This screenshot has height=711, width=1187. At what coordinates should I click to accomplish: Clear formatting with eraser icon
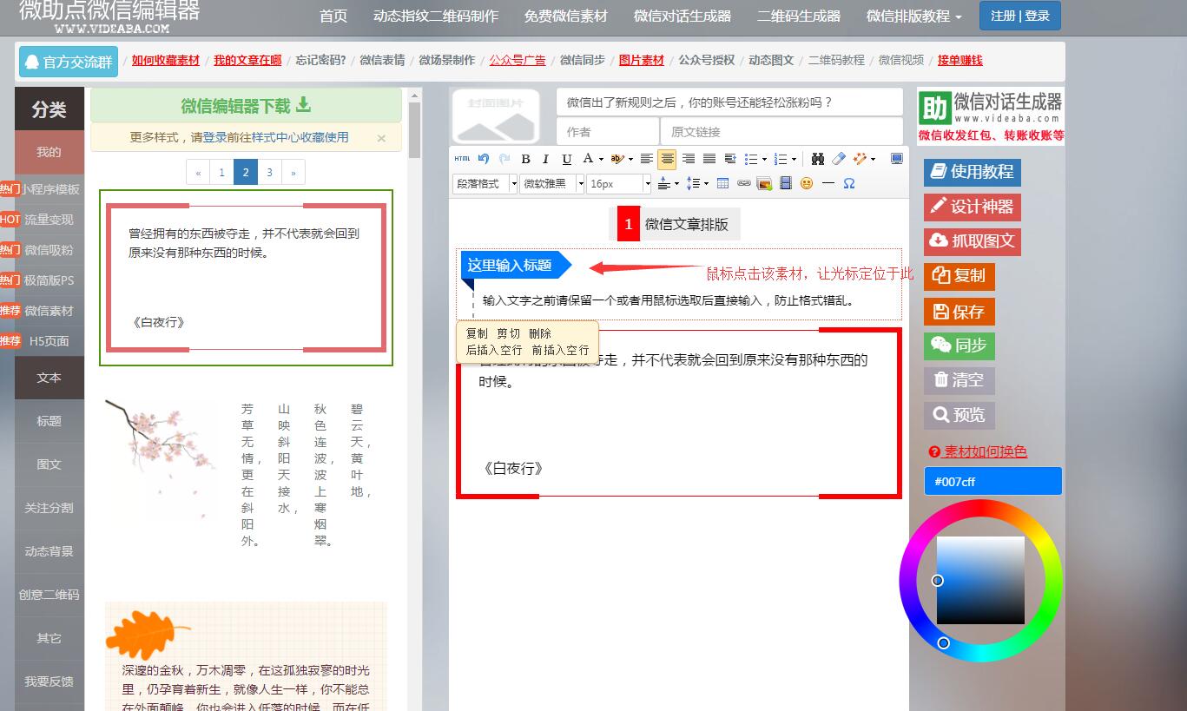click(839, 159)
